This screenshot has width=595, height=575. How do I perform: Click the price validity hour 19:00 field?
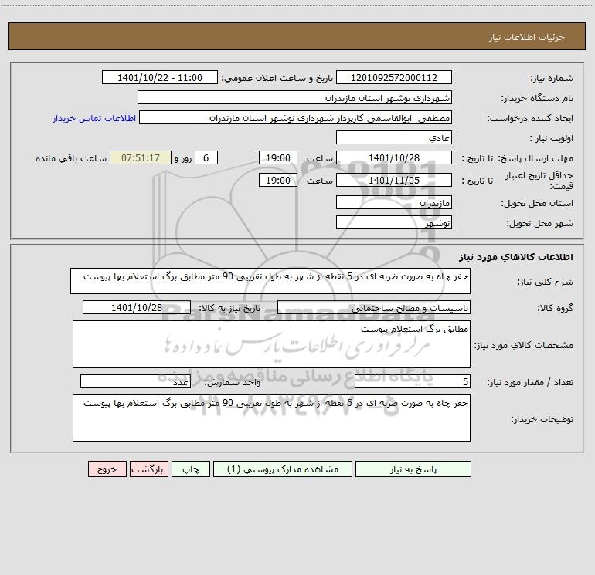(277, 180)
